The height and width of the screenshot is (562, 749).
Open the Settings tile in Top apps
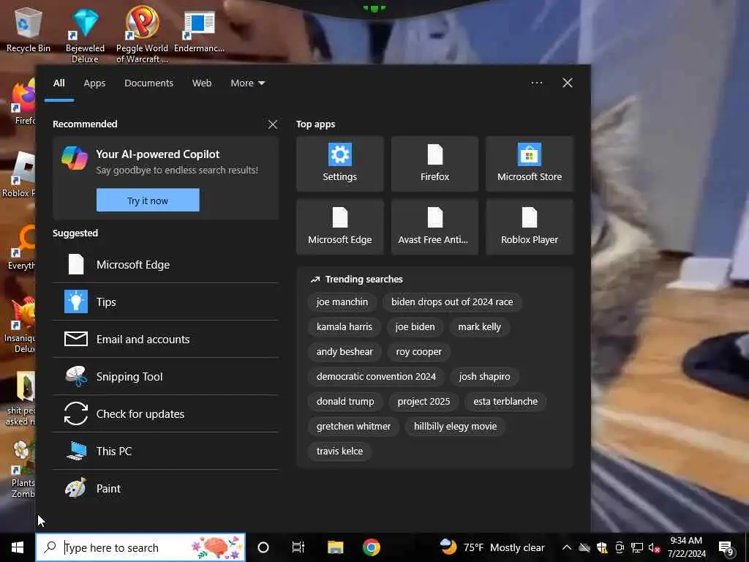pyautogui.click(x=339, y=163)
